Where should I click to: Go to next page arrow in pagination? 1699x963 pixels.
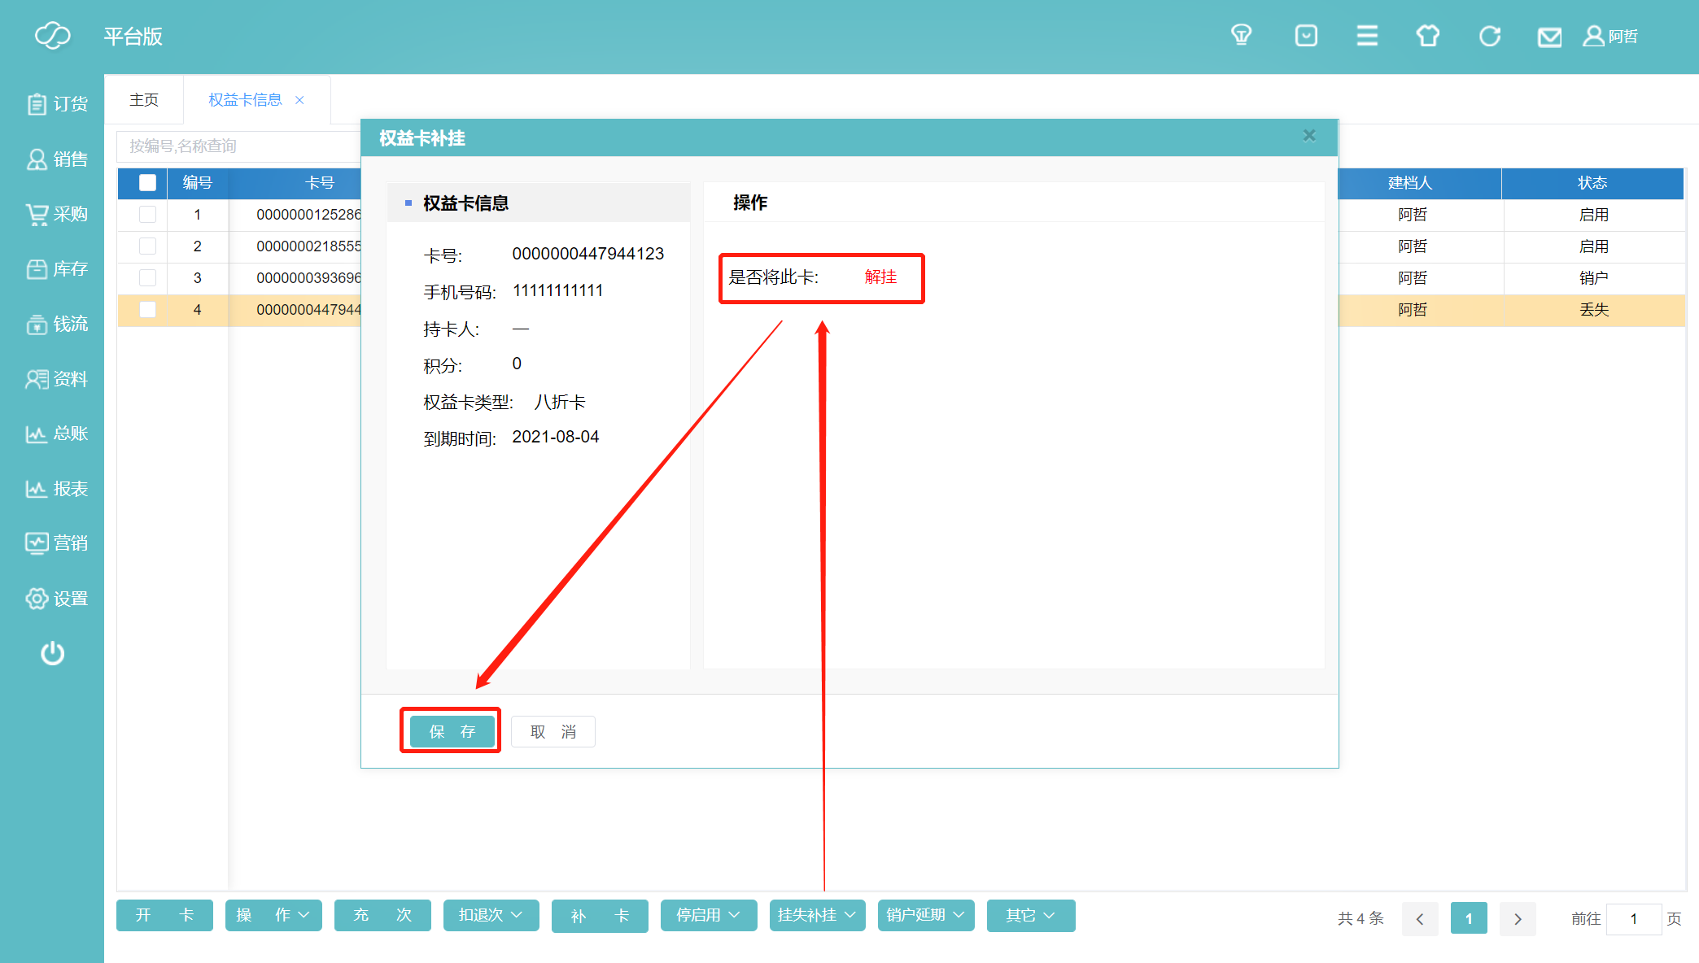(x=1518, y=919)
